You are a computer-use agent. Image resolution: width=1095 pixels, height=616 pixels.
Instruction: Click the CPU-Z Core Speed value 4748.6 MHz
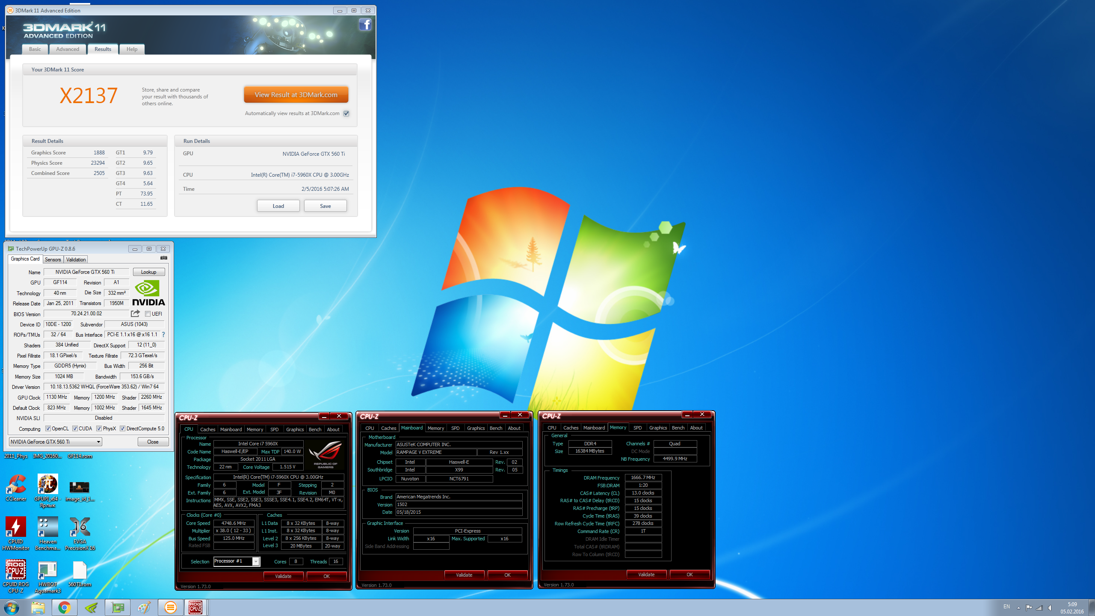(x=234, y=523)
